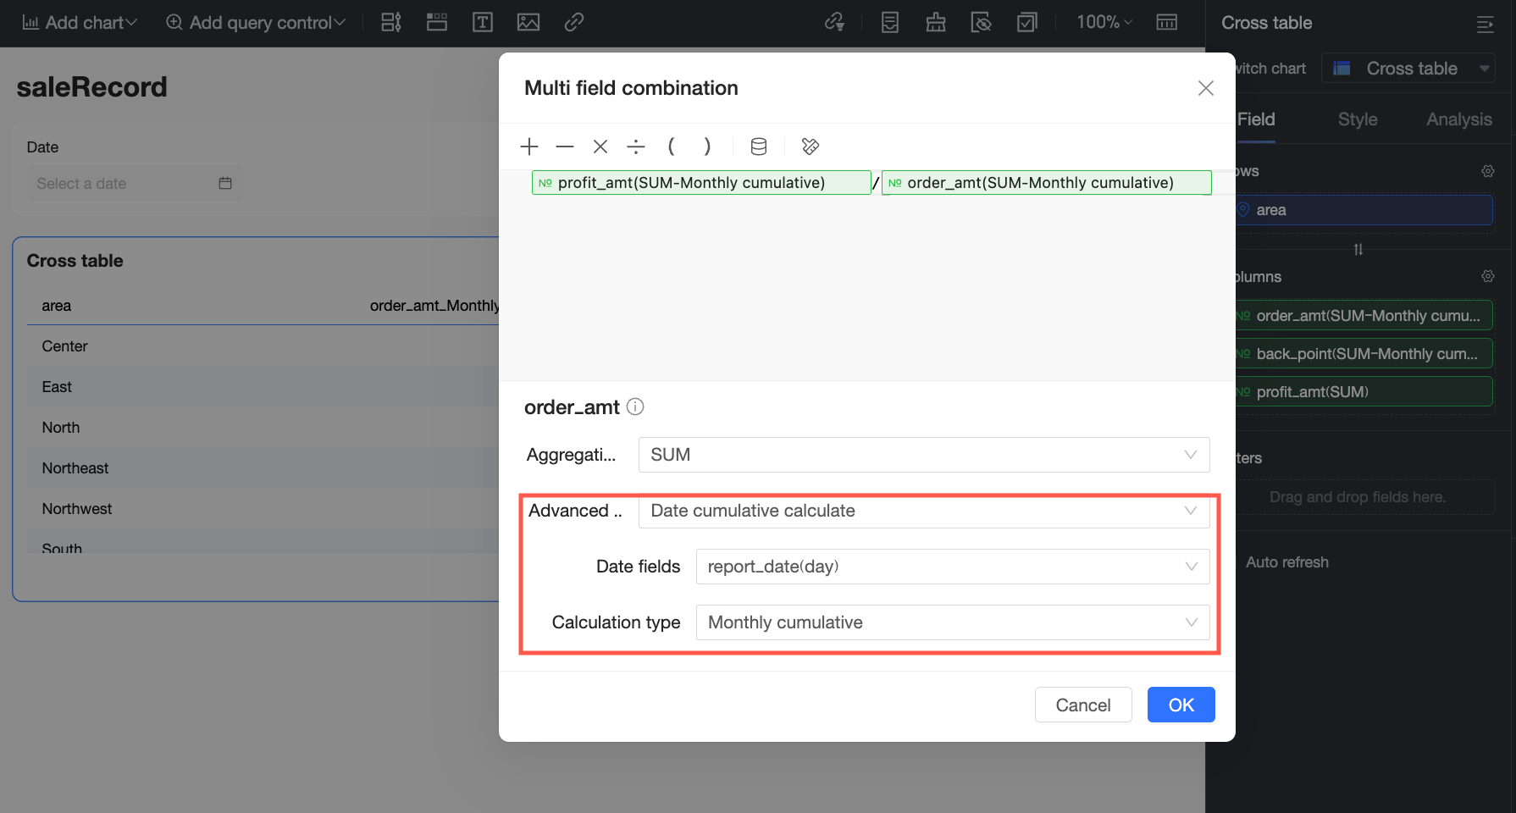
Task: Select profit_amt(SUM) column field
Action: [x=1364, y=392]
